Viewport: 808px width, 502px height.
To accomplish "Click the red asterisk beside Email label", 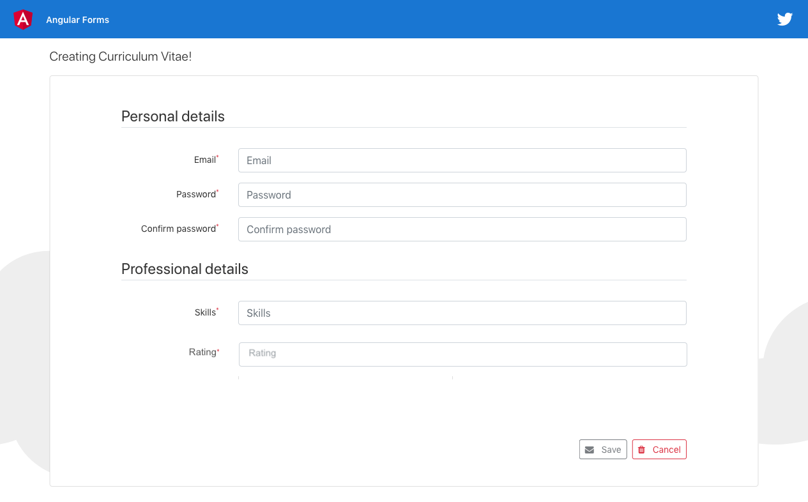I will coord(217,156).
